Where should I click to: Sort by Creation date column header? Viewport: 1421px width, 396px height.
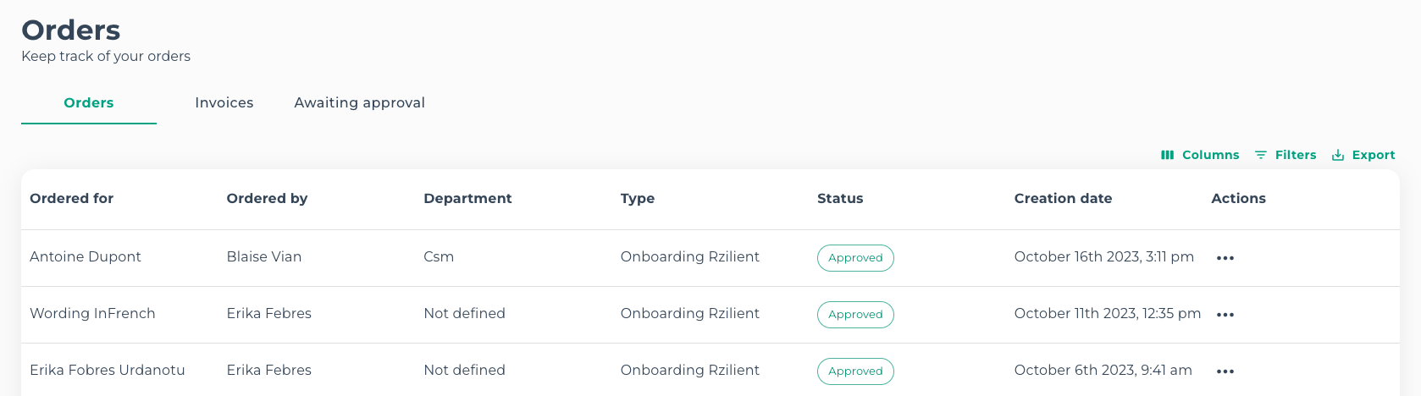pos(1063,198)
